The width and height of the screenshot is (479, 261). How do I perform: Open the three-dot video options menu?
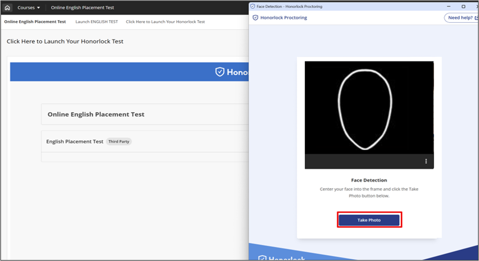click(x=426, y=161)
